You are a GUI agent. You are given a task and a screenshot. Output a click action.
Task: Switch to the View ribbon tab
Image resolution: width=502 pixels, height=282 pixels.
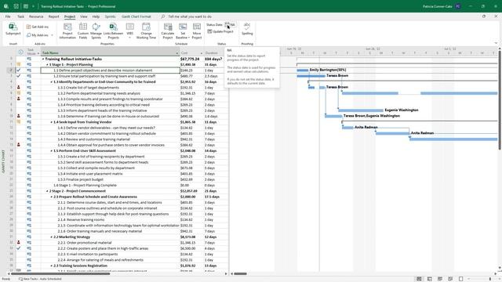click(84, 16)
